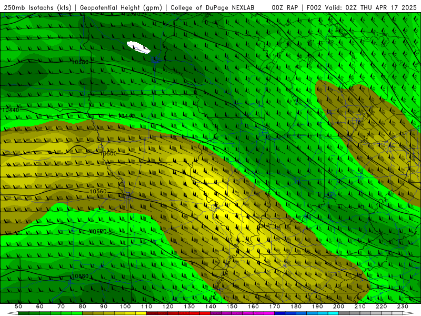Click the 160 label on the color scale
Viewport: 421px width, 316px height.
point(254,307)
